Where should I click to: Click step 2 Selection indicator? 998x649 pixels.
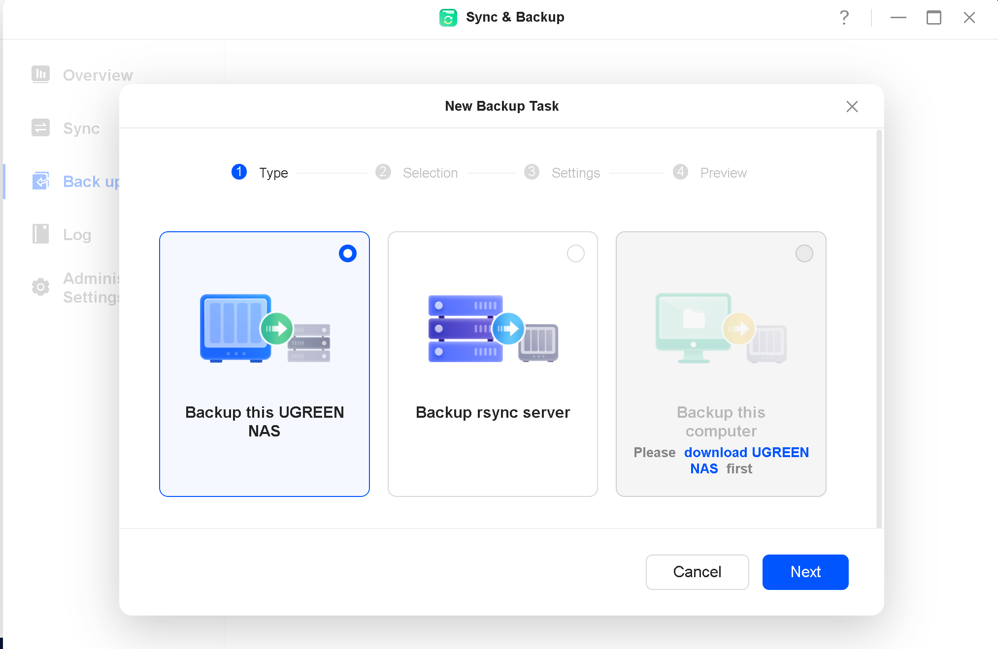383,172
